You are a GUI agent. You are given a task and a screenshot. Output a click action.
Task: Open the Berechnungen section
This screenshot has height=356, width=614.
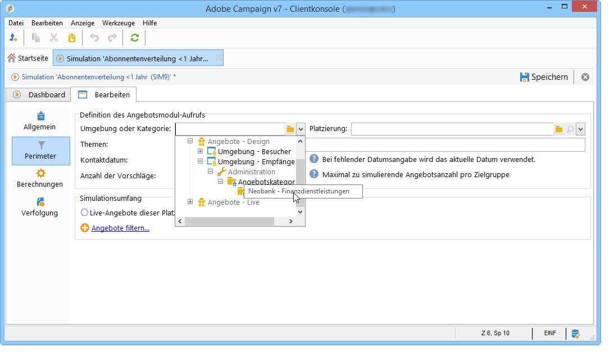coord(40,179)
